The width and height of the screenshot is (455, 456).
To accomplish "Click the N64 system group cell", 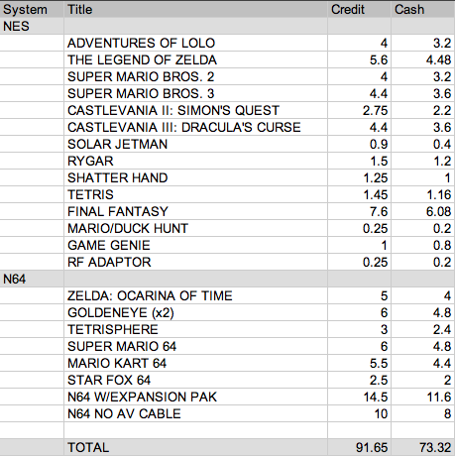I will [32, 280].
